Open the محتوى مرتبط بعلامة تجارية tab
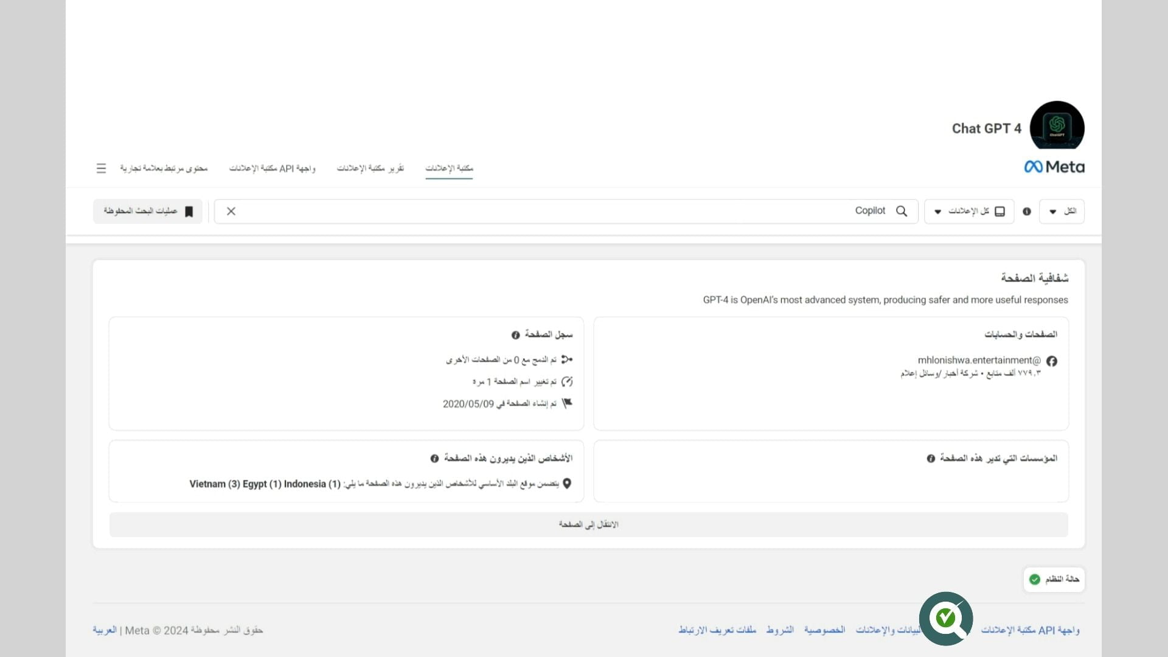This screenshot has width=1168, height=657. point(164,169)
